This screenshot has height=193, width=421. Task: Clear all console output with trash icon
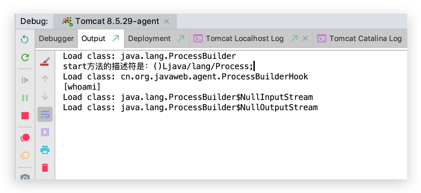tap(45, 168)
